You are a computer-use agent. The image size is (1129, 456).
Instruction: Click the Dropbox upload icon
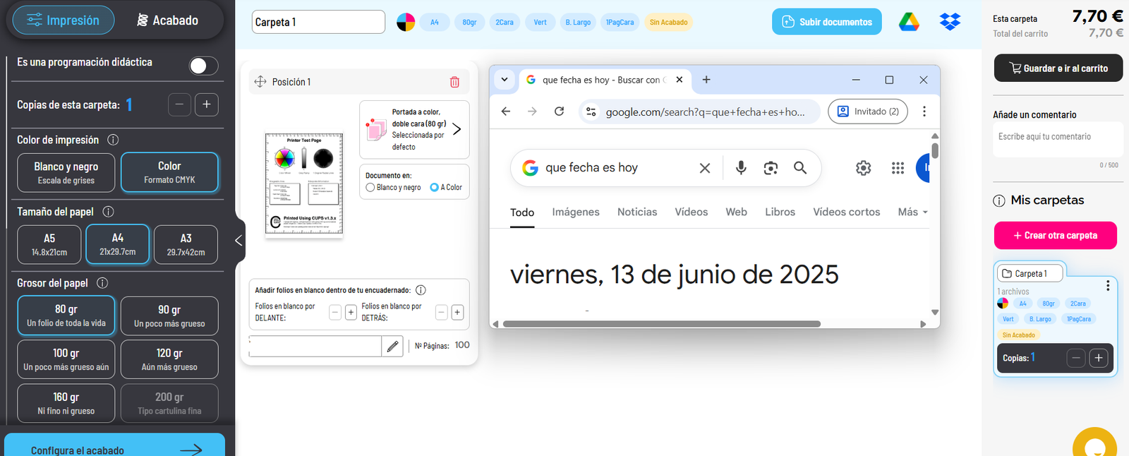[x=950, y=22]
